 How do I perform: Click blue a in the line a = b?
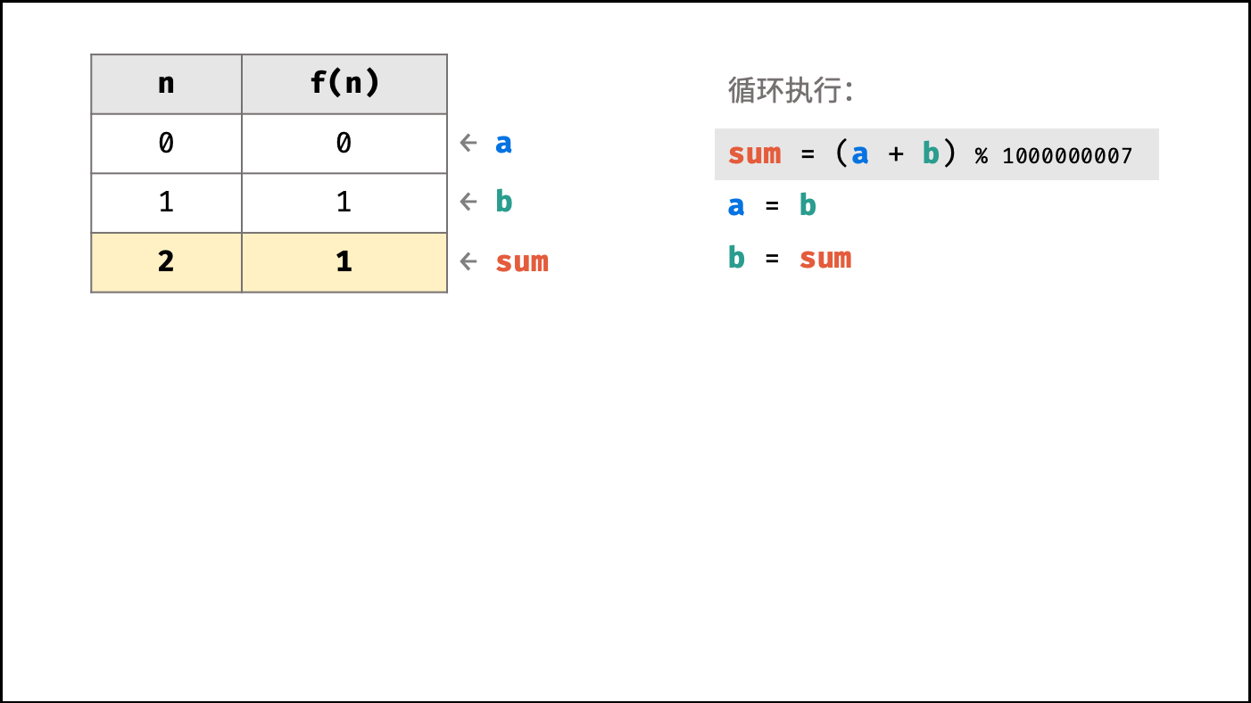(736, 206)
